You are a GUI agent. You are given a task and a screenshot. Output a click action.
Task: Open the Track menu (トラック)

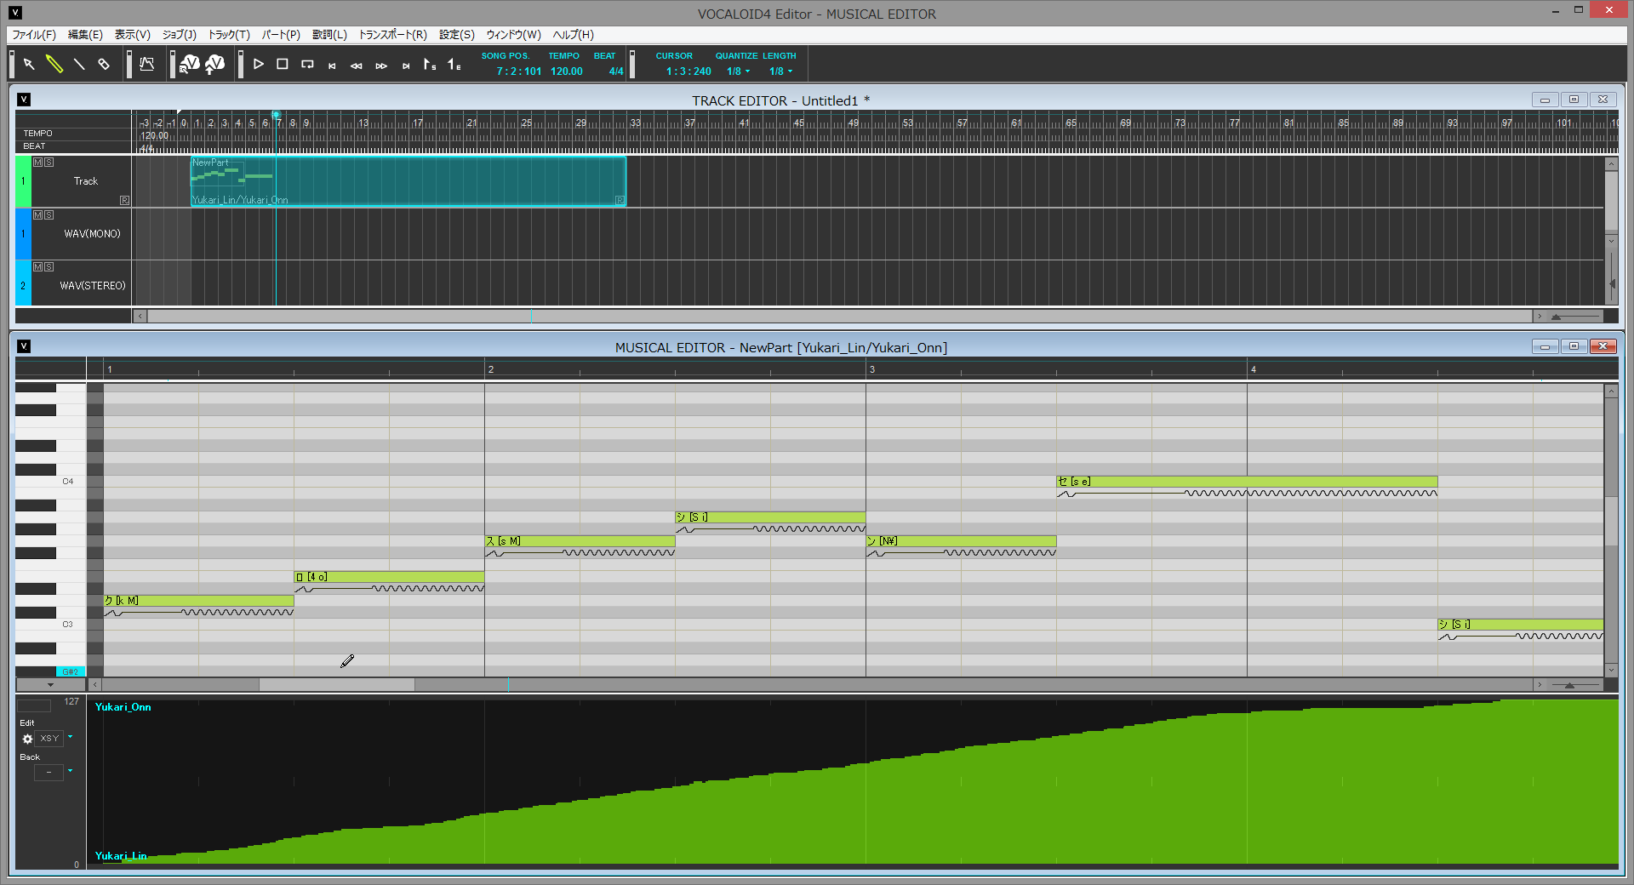[229, 35]
